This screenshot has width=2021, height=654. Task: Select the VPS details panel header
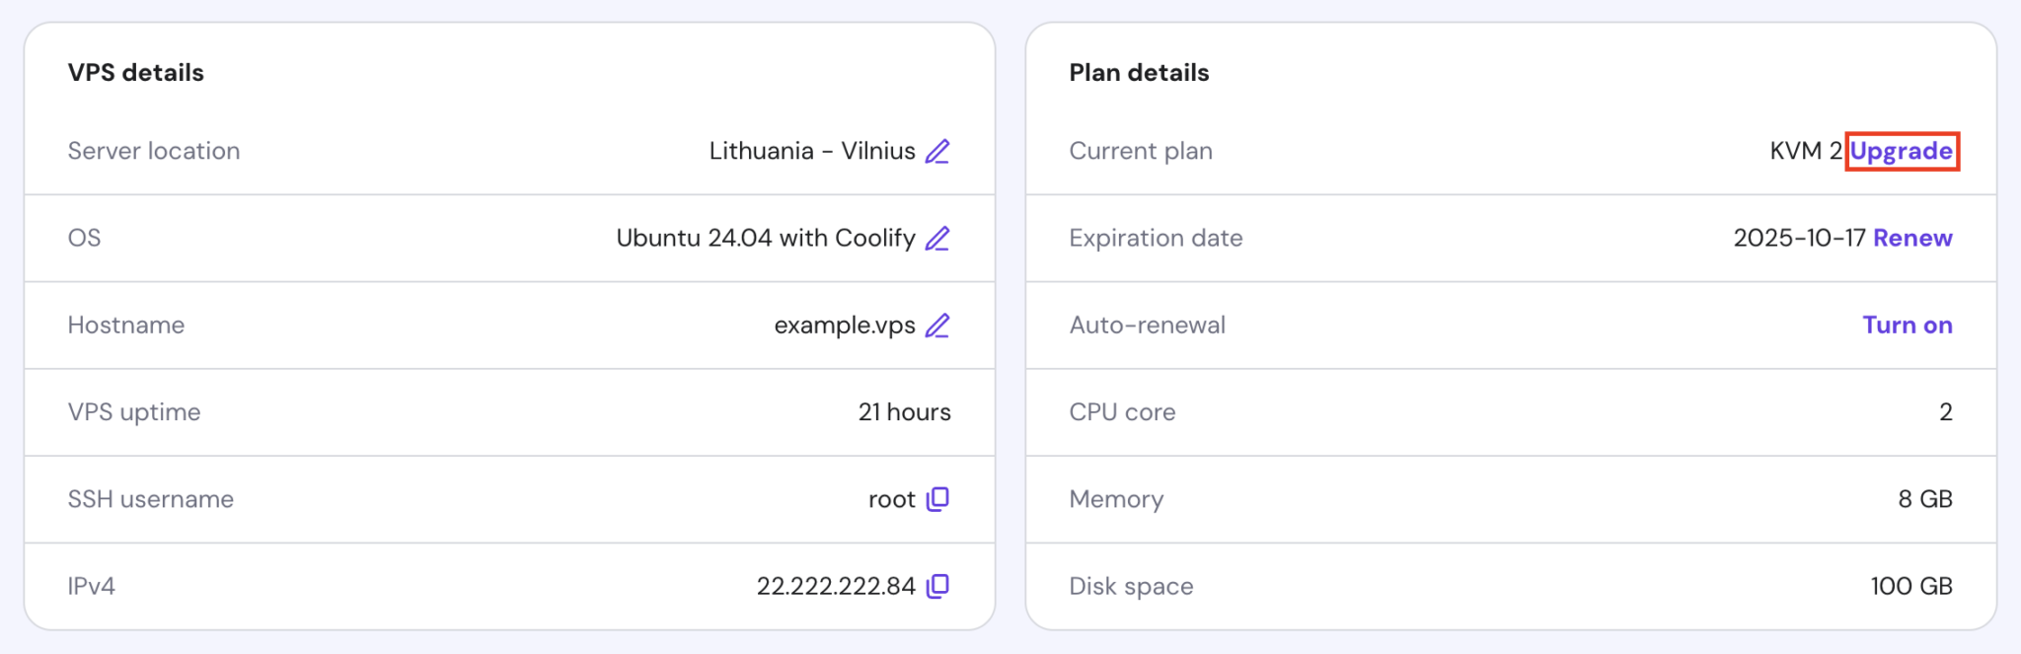click(135, 71)
